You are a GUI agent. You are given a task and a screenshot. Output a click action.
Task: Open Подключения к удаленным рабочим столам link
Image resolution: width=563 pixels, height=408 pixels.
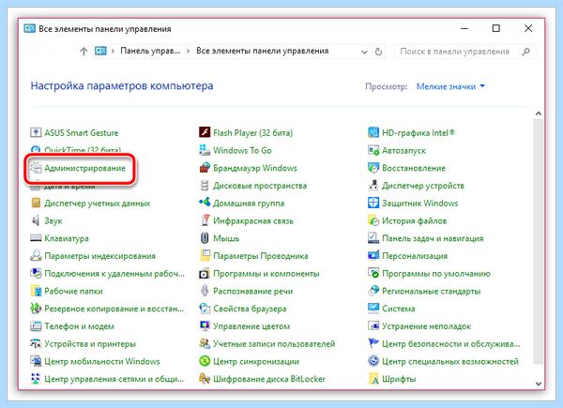(x=114, y=274)
